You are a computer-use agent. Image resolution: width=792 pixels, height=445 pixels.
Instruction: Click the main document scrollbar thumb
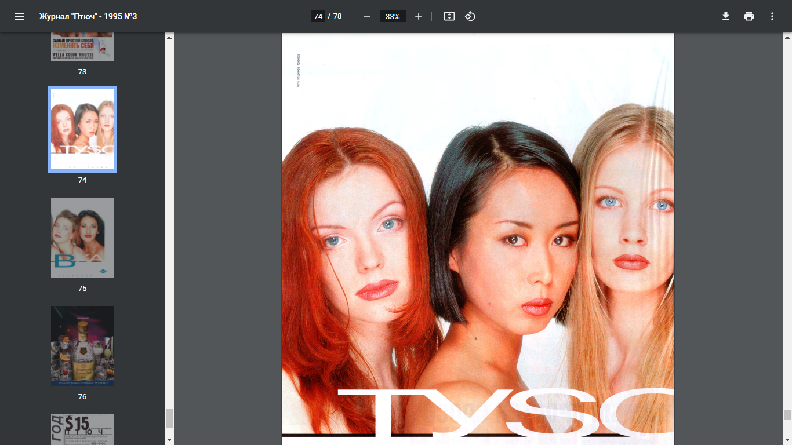[x=787, y=415]
